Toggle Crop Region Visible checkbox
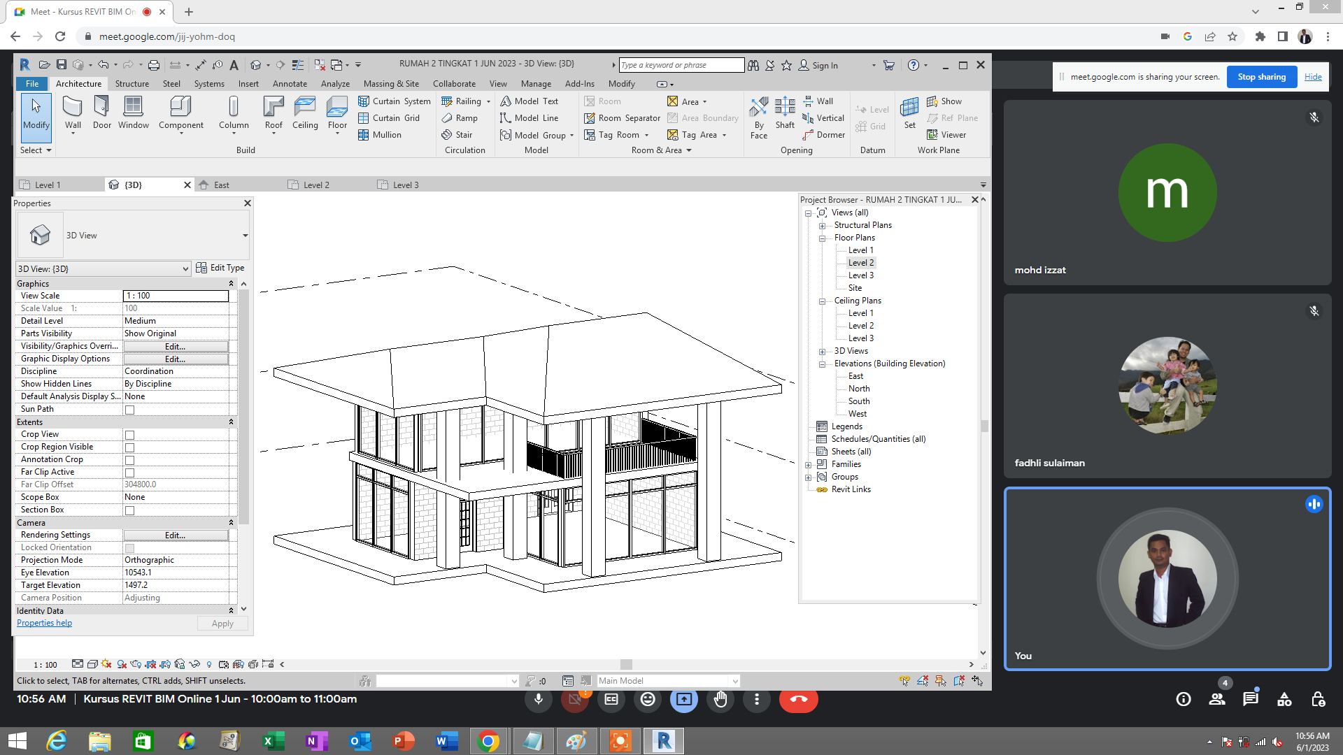Screen dimensions: 1343x755 pos(129,447)
